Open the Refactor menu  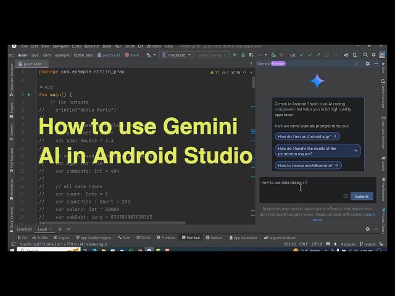92,46
